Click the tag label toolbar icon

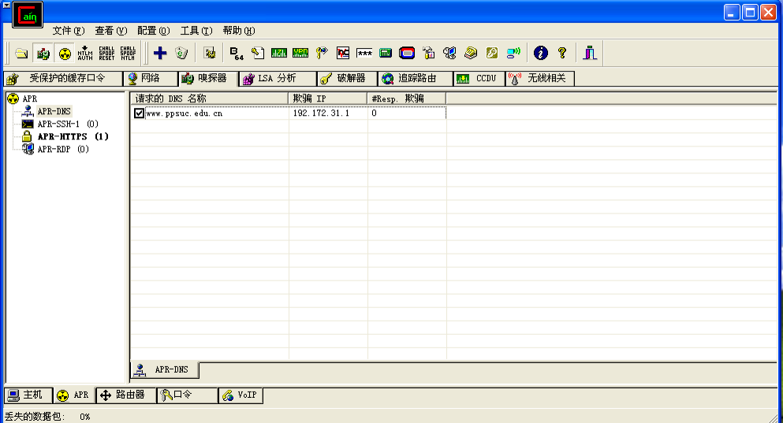pyautogui.click(x=258, y=53)
